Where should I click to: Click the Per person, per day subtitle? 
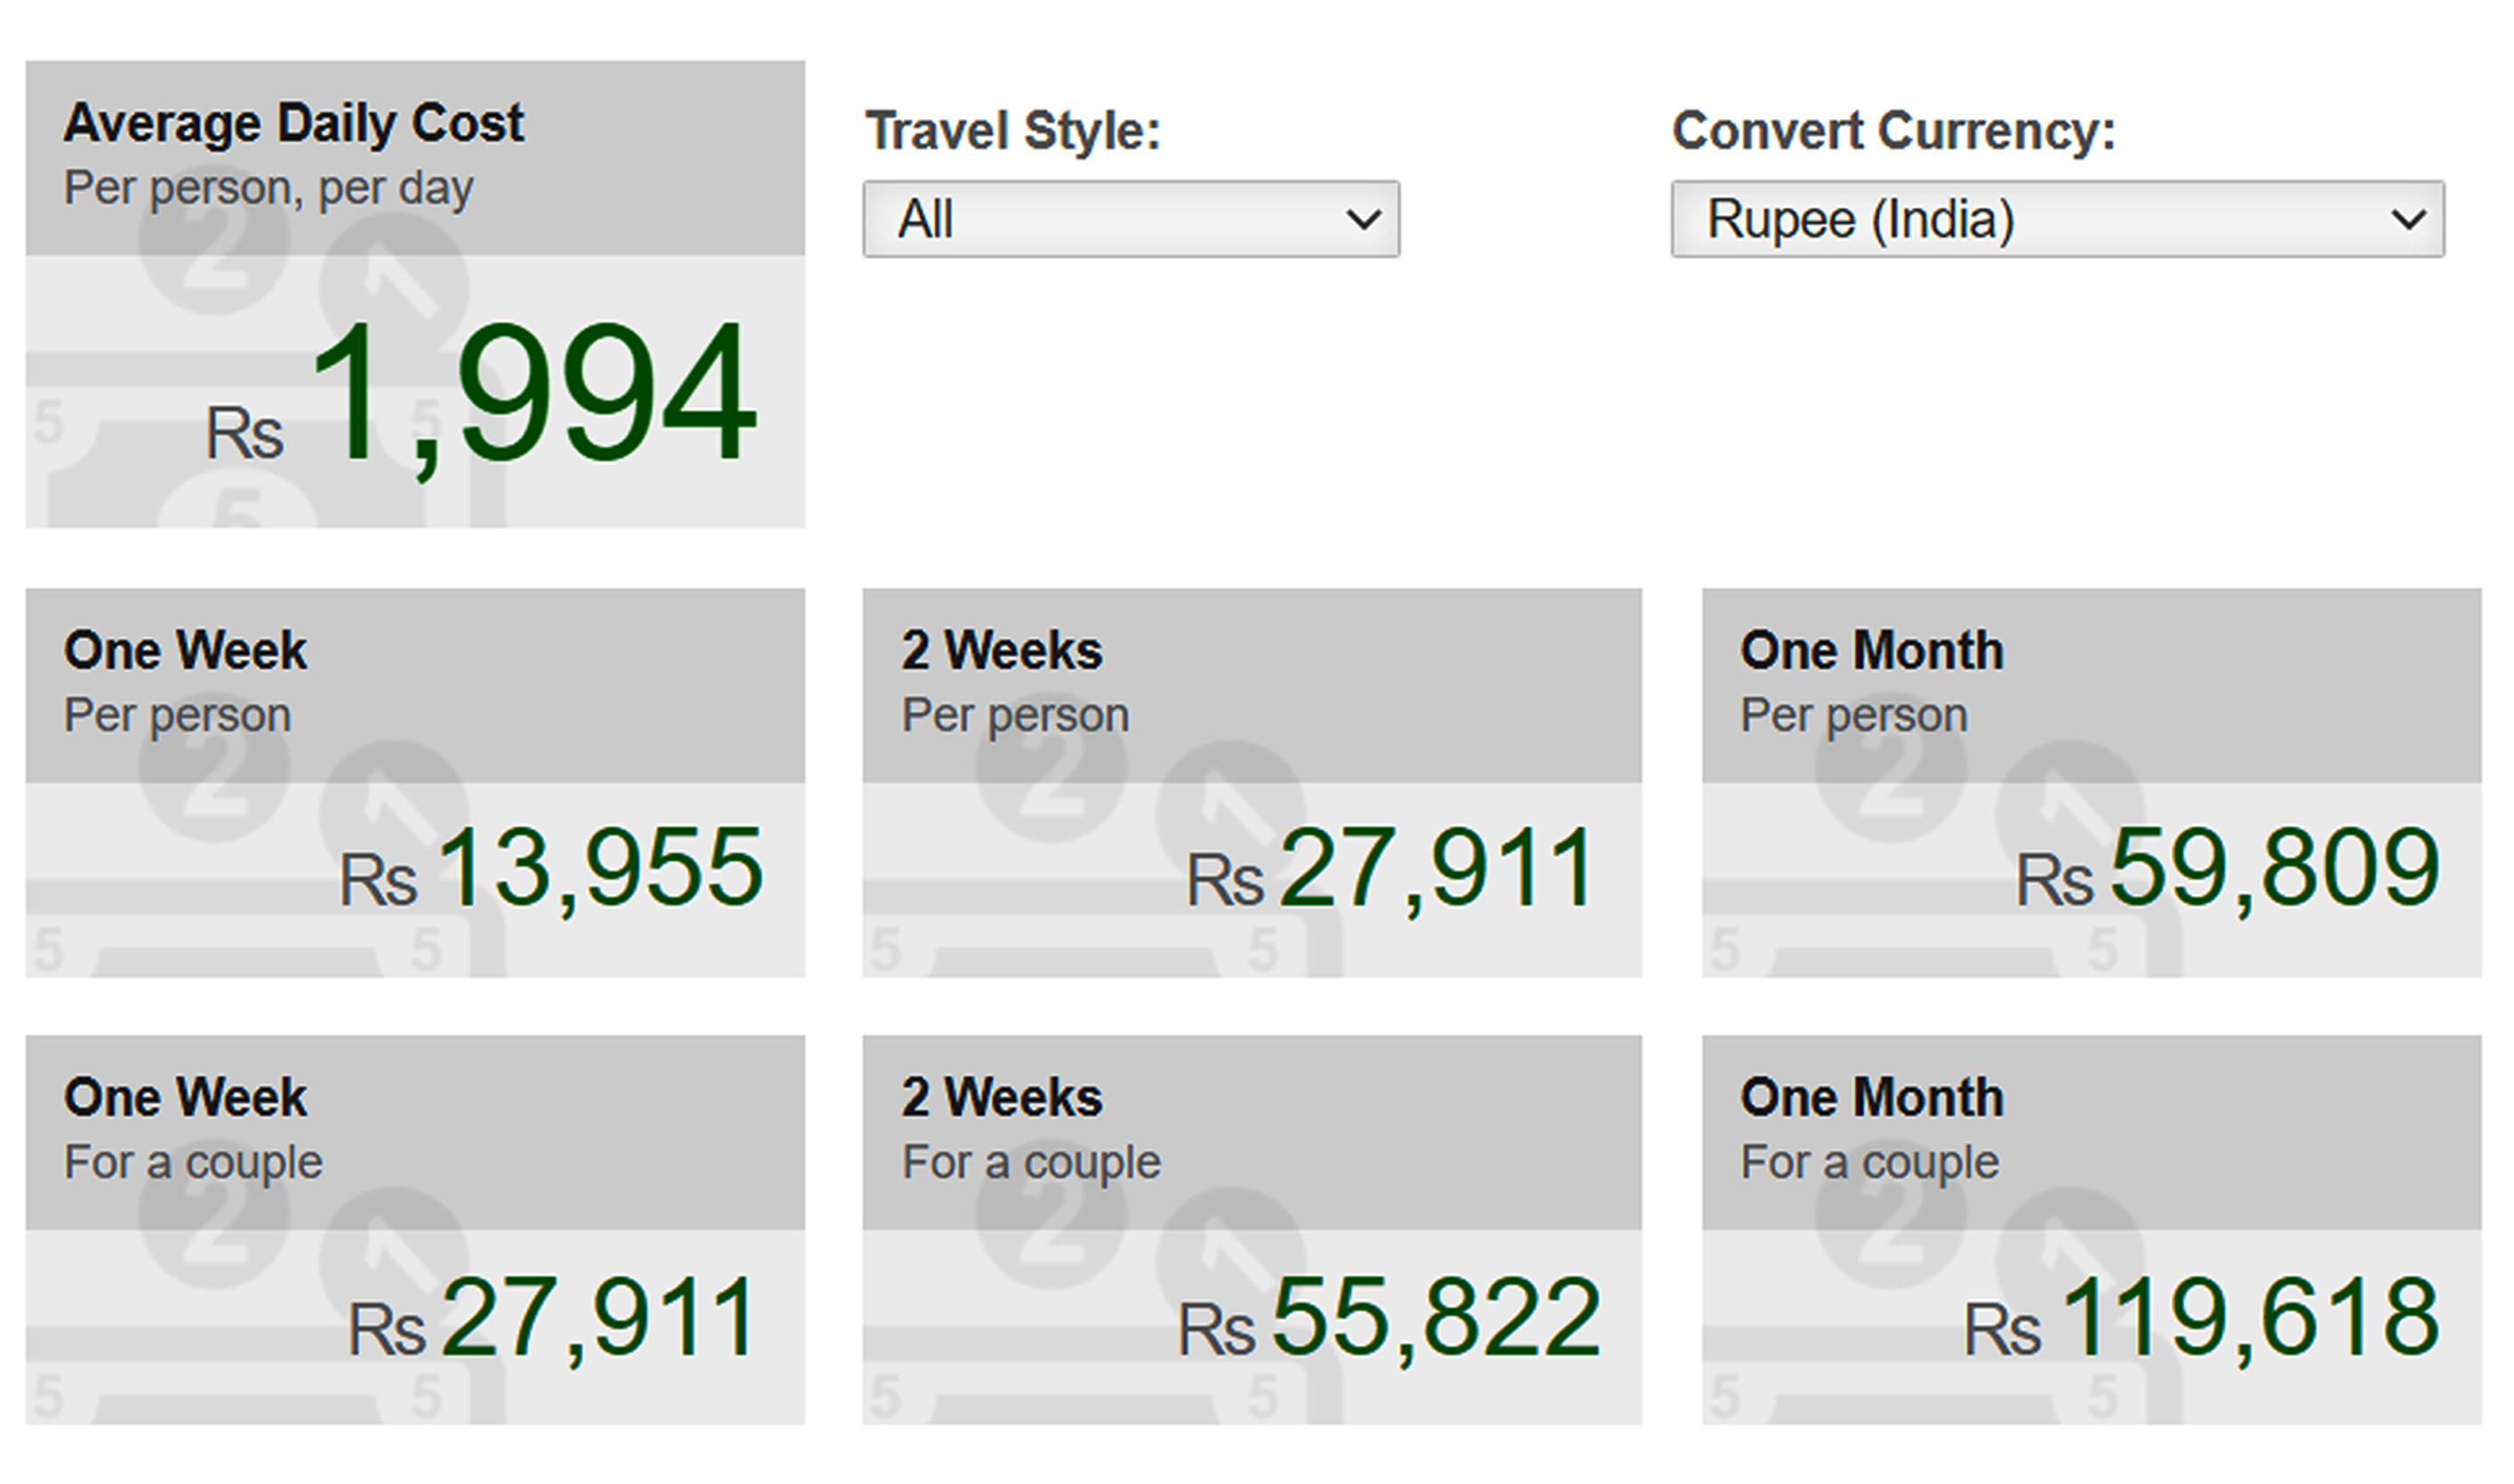pyautogui.click(x=268, y=188)
